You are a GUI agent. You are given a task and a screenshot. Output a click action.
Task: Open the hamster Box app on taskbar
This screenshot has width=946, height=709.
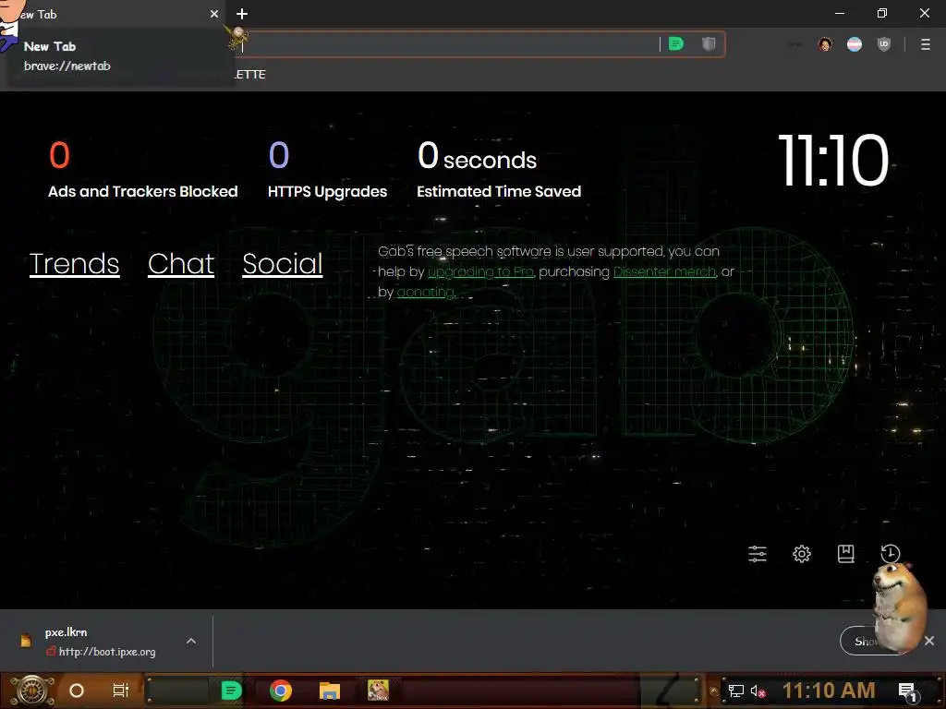coord(378,691)
